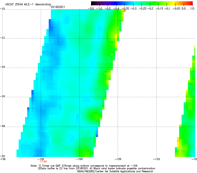Screen dimensions: 197x173
Task: Click the longitude axis label '-132'
Action: [41, 159]
